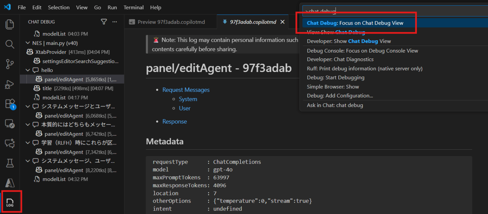Click the command palette input field
This screenshot has height=214, width=488.
[395, 11]
